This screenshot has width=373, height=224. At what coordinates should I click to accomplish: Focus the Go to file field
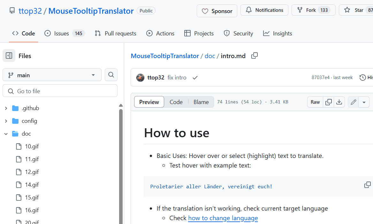pos(60,91)
